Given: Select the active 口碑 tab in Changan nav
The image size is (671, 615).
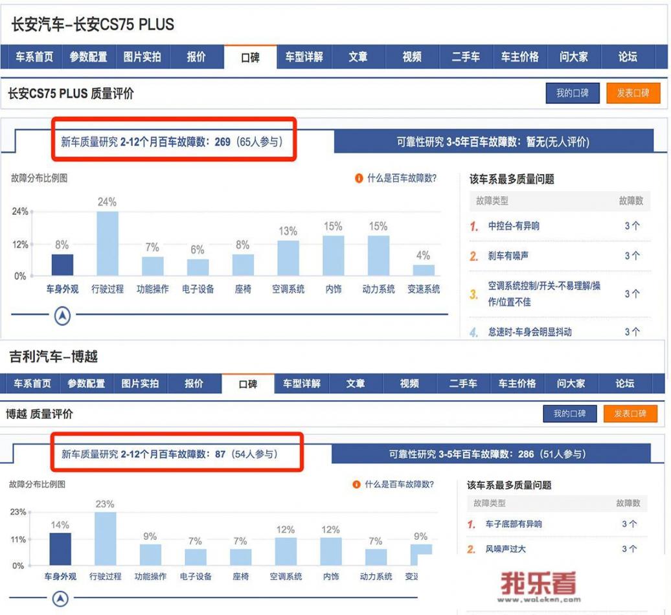Looking at the screenshot, I should pyautogui.click(x=251, y=58).
